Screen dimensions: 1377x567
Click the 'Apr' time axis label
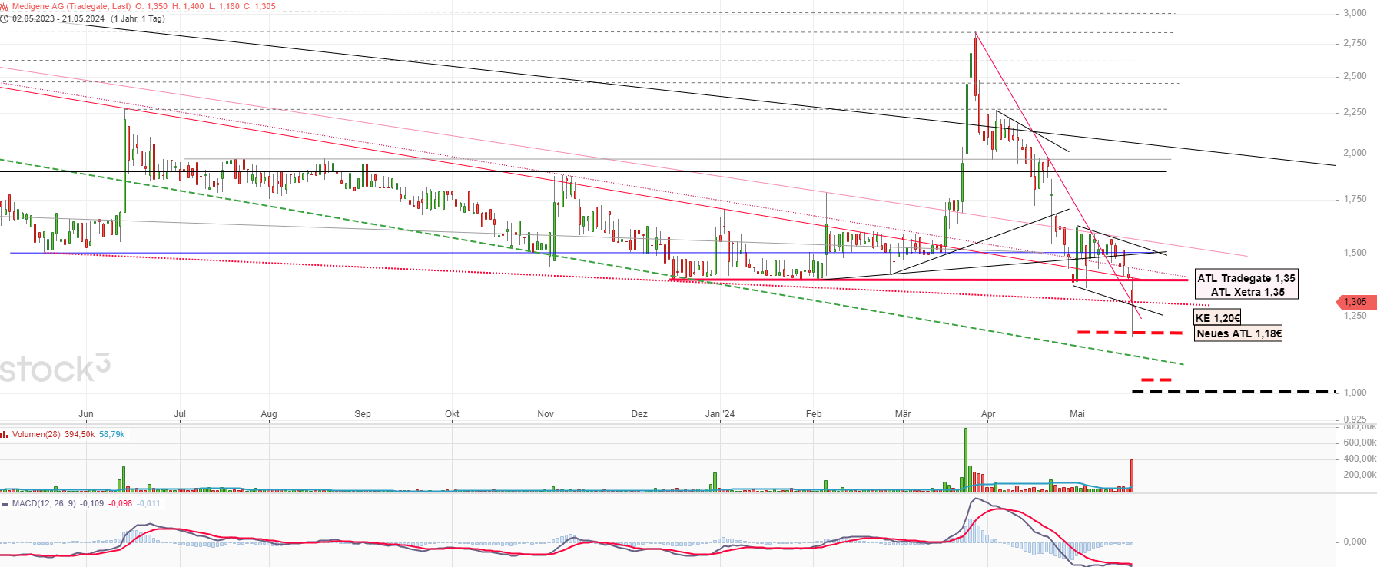pos(988,414)
